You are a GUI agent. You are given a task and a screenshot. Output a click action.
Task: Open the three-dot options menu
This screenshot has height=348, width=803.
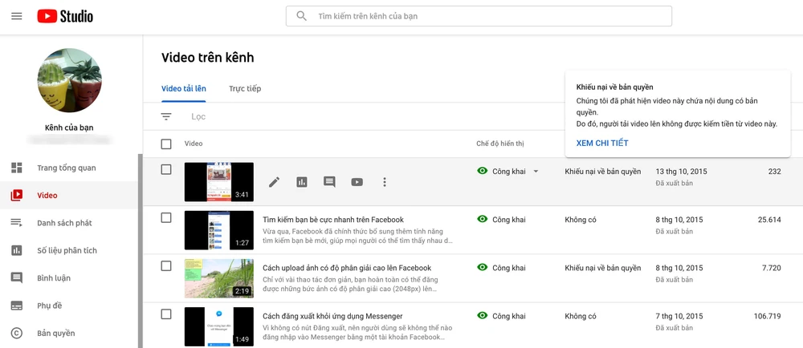pyautogui.click(x=385, y=182)
